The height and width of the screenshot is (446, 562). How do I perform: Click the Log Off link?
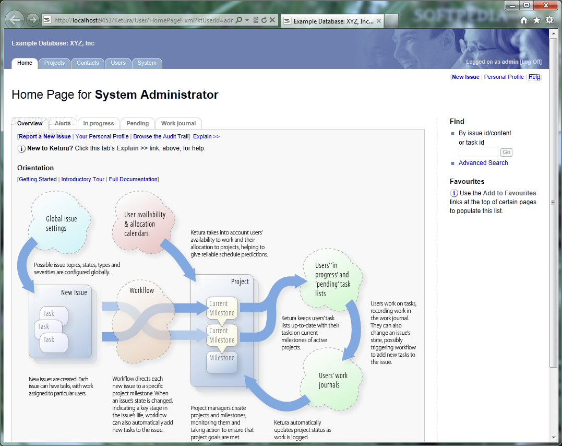531,62
